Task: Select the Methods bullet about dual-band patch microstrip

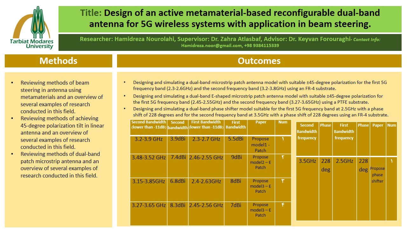Action: coord(59,164)
